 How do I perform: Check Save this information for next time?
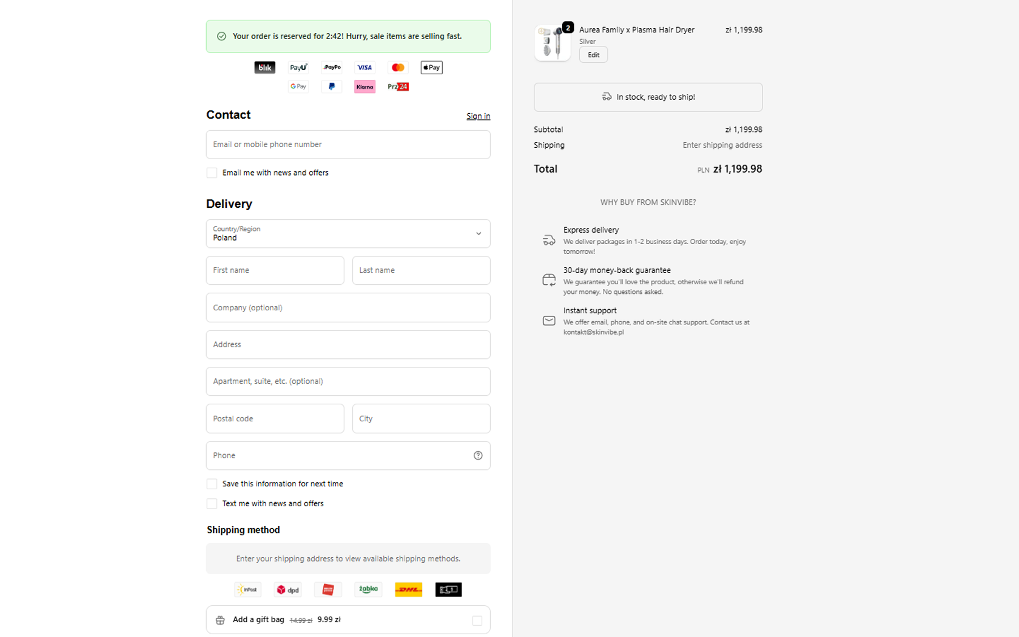(x=212, y=484)
